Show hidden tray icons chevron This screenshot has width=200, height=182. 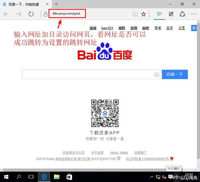click(x=152, y=177)
